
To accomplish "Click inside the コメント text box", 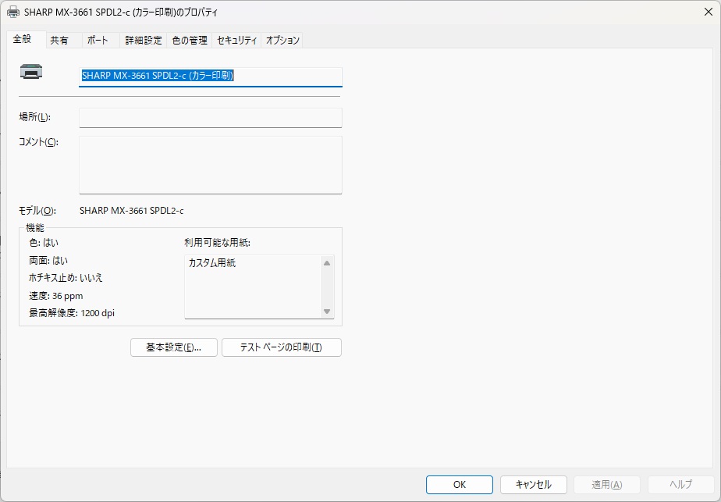I will click(x=211, y=164).
